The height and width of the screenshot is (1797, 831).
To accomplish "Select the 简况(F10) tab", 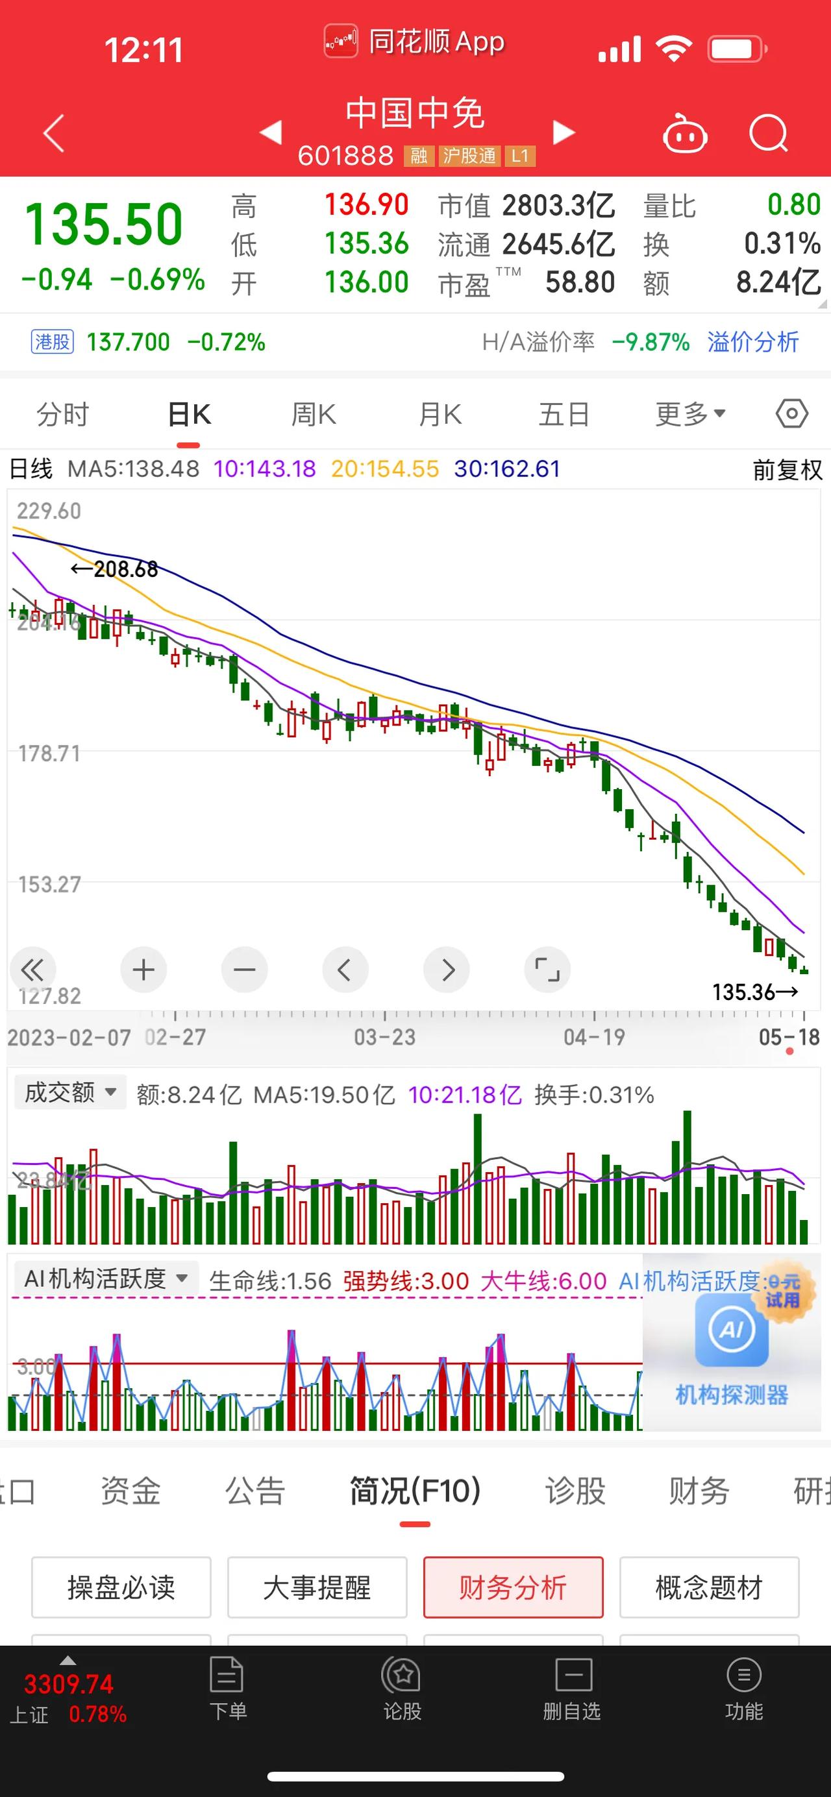I will click(x=415, y=1491).
